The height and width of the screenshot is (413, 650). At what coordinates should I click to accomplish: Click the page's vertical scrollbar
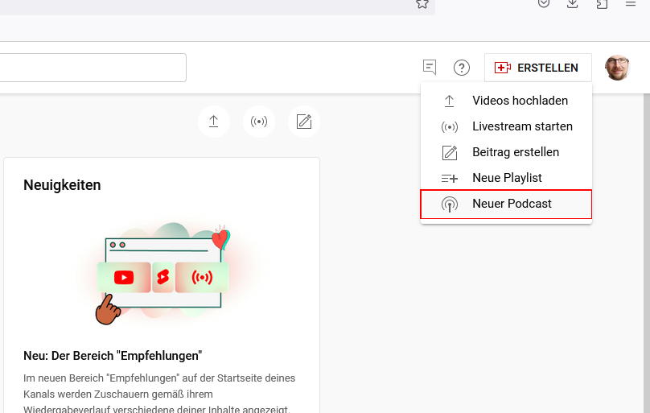tap(647, 253)
